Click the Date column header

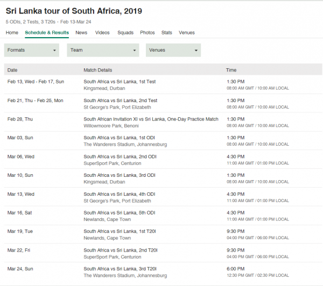click(x=12, y=70)
